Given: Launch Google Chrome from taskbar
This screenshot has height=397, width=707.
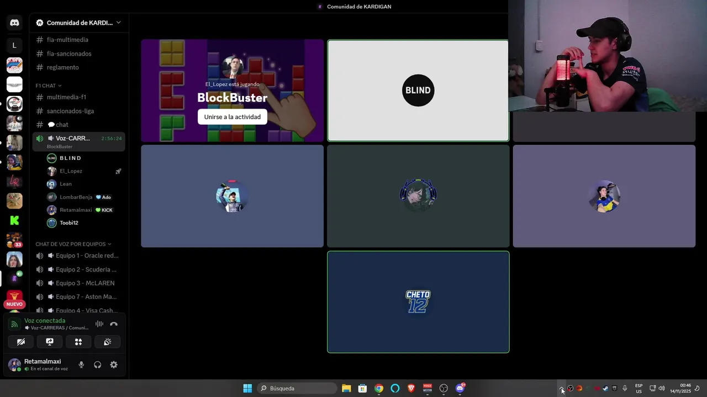Looking at the screenshot, I should click(x=379, y=388).
